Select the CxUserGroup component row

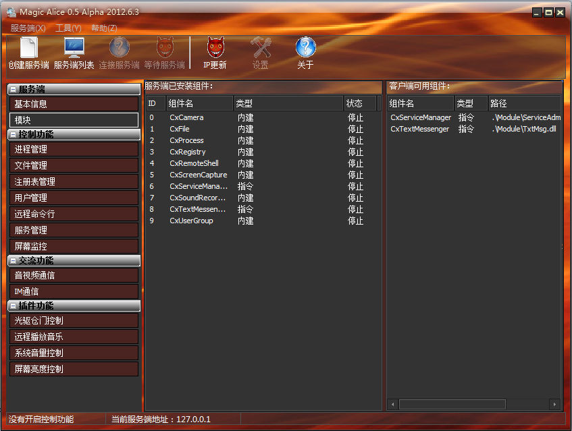(263, 221)
